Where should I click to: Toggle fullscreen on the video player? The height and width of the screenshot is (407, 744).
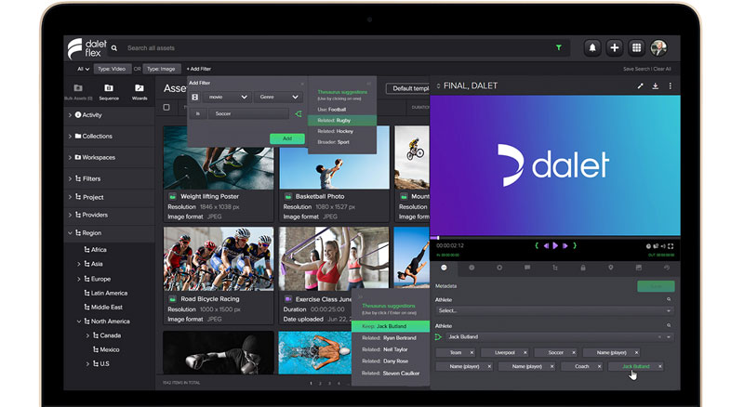[671, 246]
